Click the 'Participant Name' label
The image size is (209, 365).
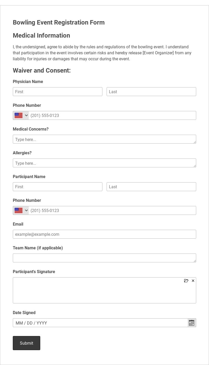(29, 177)
